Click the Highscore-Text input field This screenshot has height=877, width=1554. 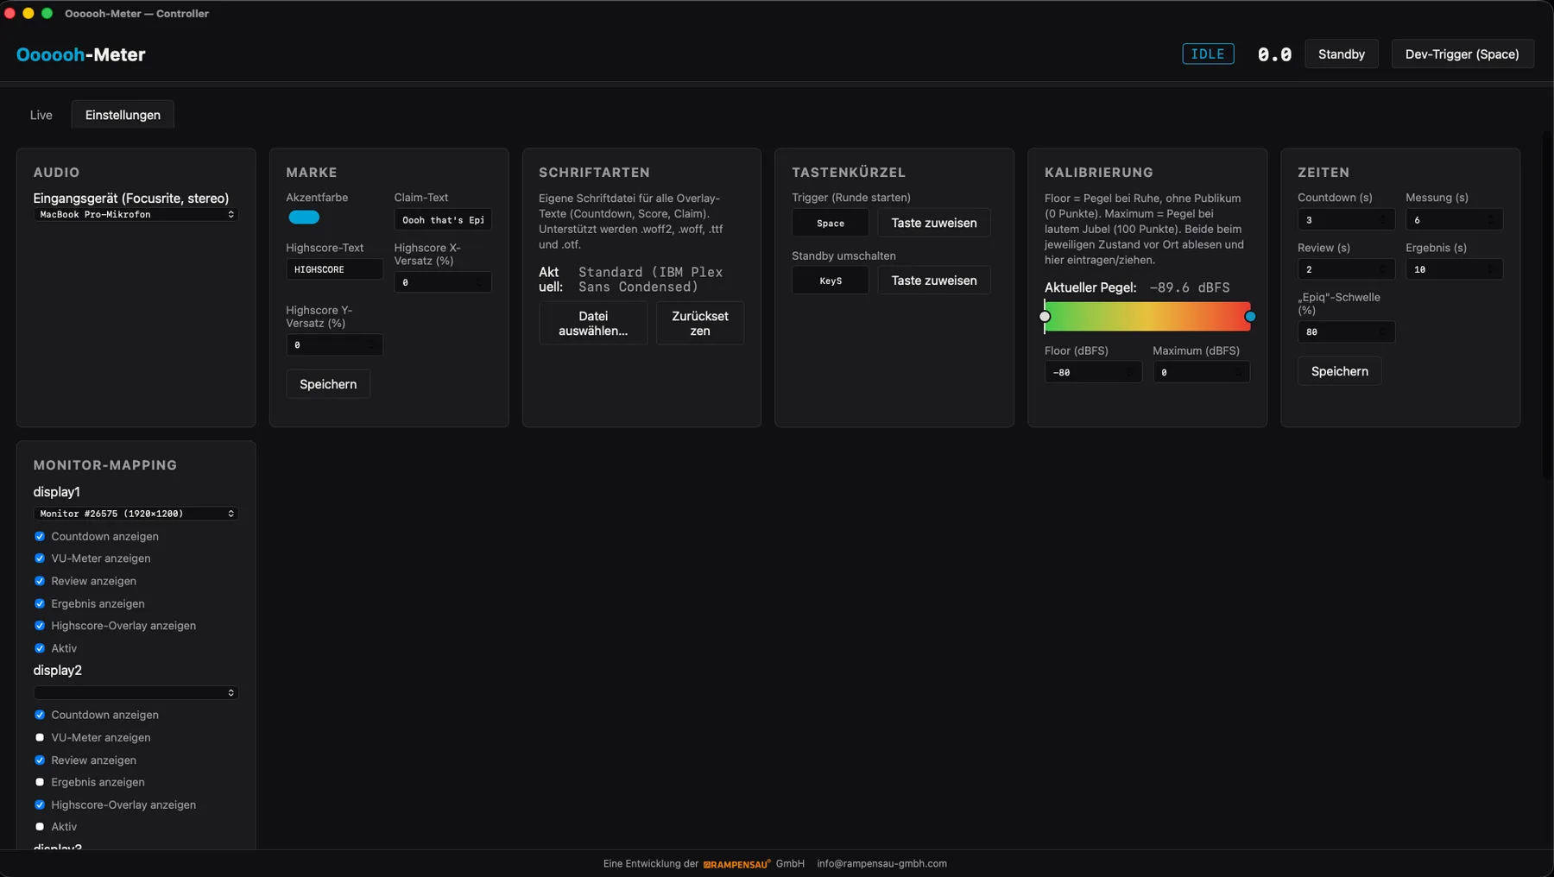(x=334, y=269)
